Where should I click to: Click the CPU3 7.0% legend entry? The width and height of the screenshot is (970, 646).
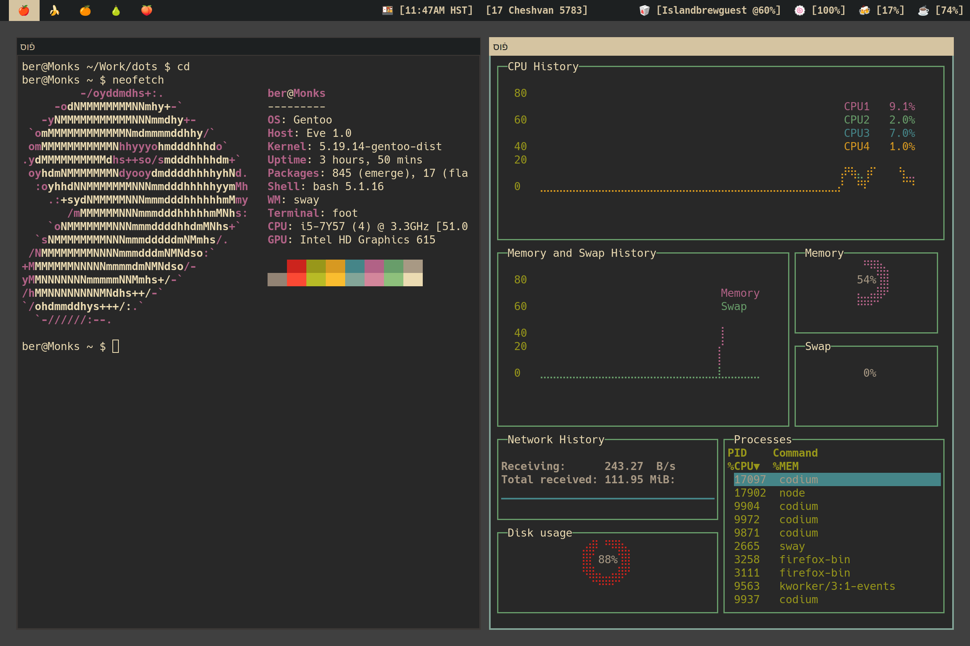click(879, 133)
